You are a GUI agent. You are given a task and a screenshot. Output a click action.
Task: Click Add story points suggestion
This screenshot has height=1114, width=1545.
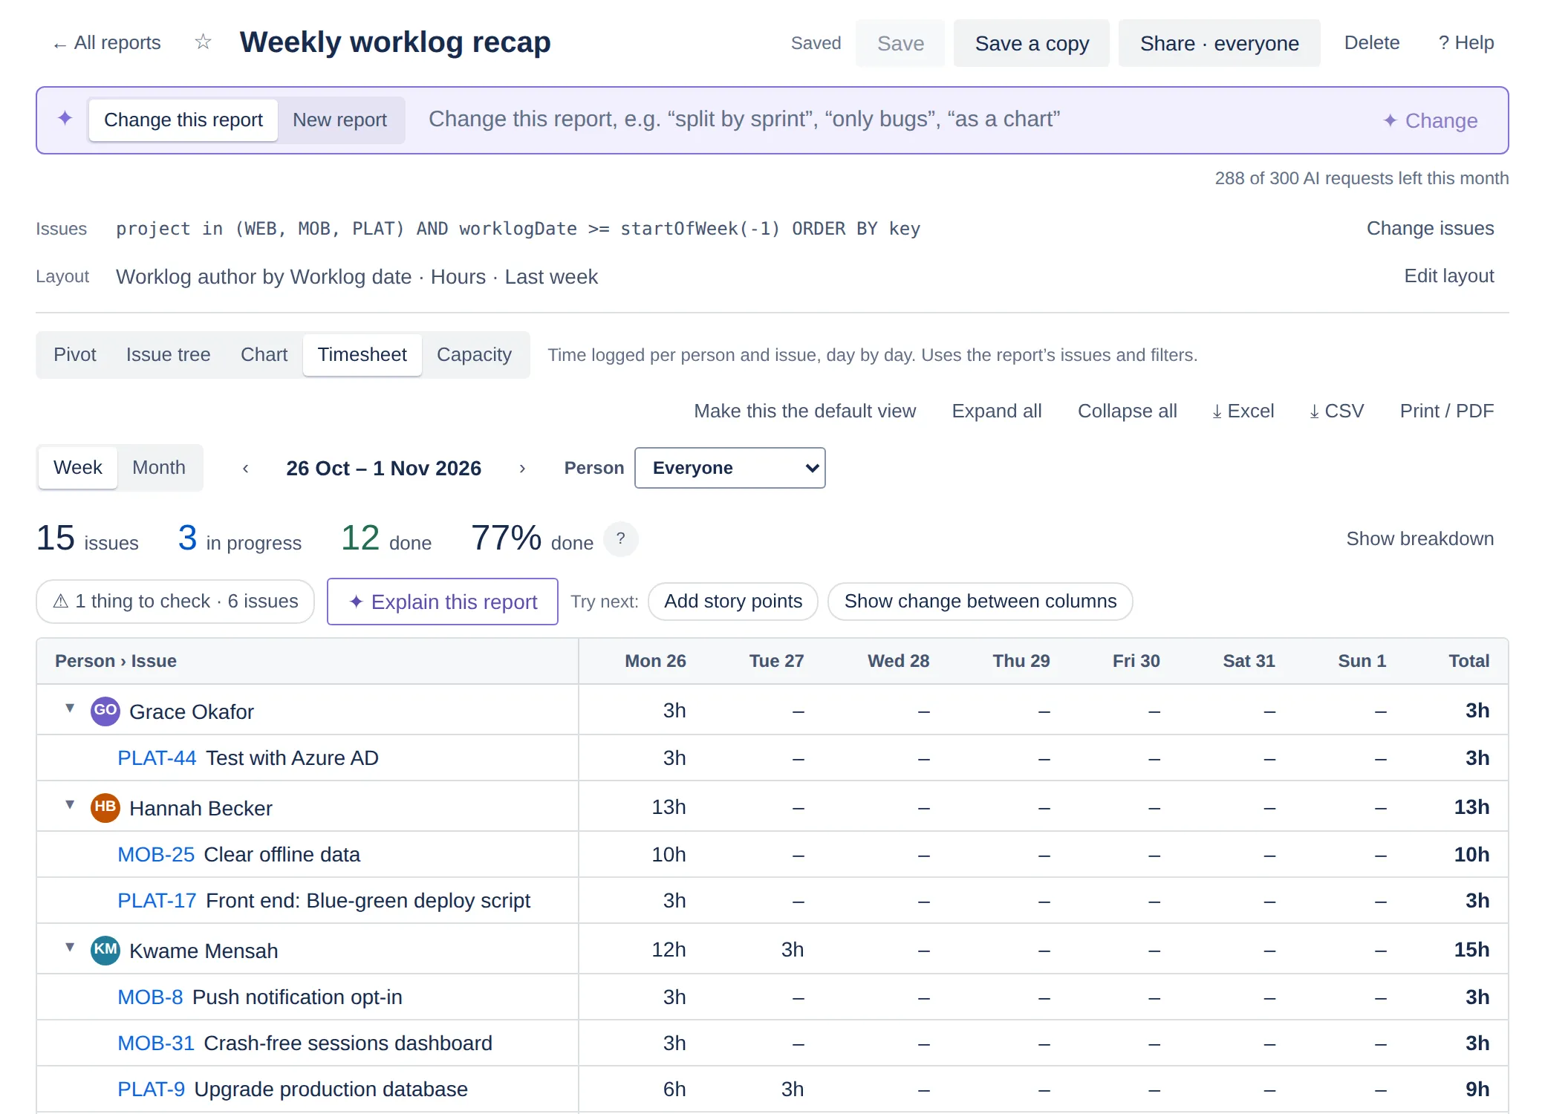(733, 602)
